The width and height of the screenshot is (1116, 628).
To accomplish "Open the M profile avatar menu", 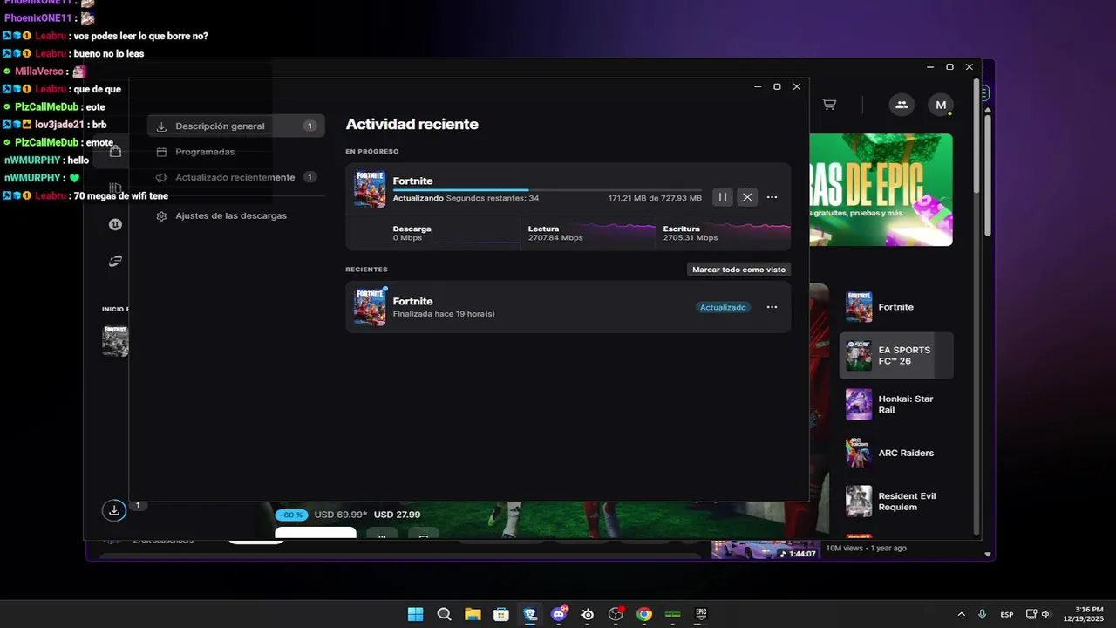I will (941, 105).
